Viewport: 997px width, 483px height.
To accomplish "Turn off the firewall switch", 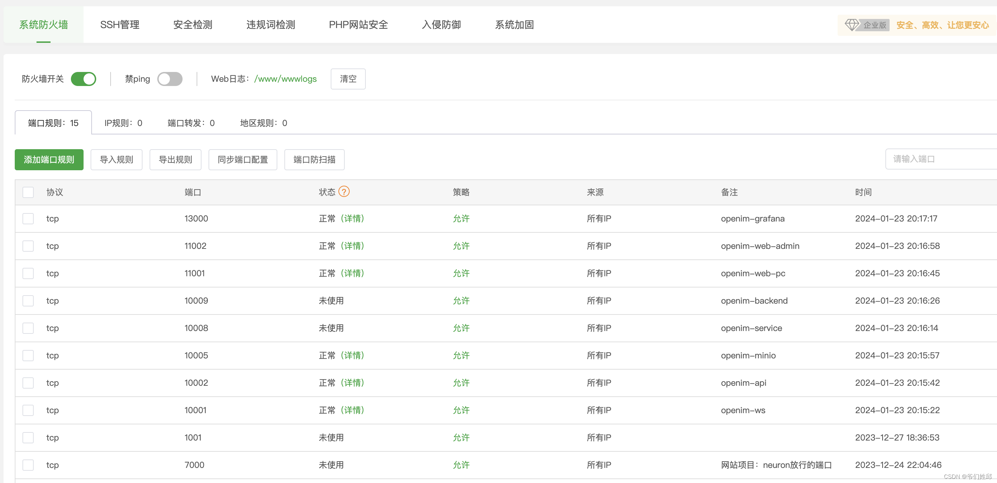I will 84,79.
